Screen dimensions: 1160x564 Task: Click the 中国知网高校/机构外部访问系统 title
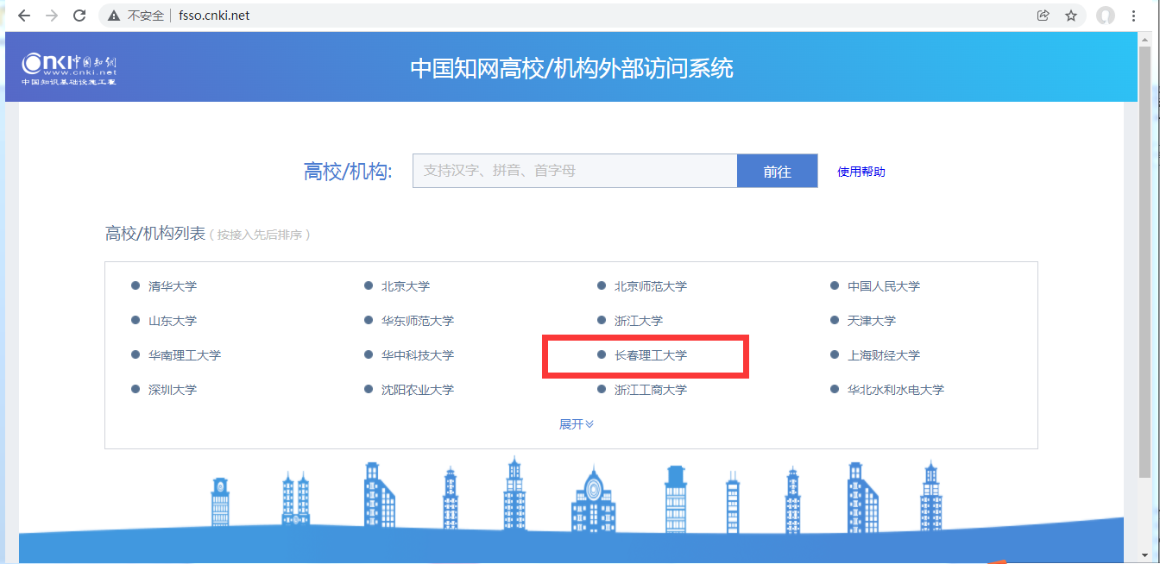coord(571,68)
